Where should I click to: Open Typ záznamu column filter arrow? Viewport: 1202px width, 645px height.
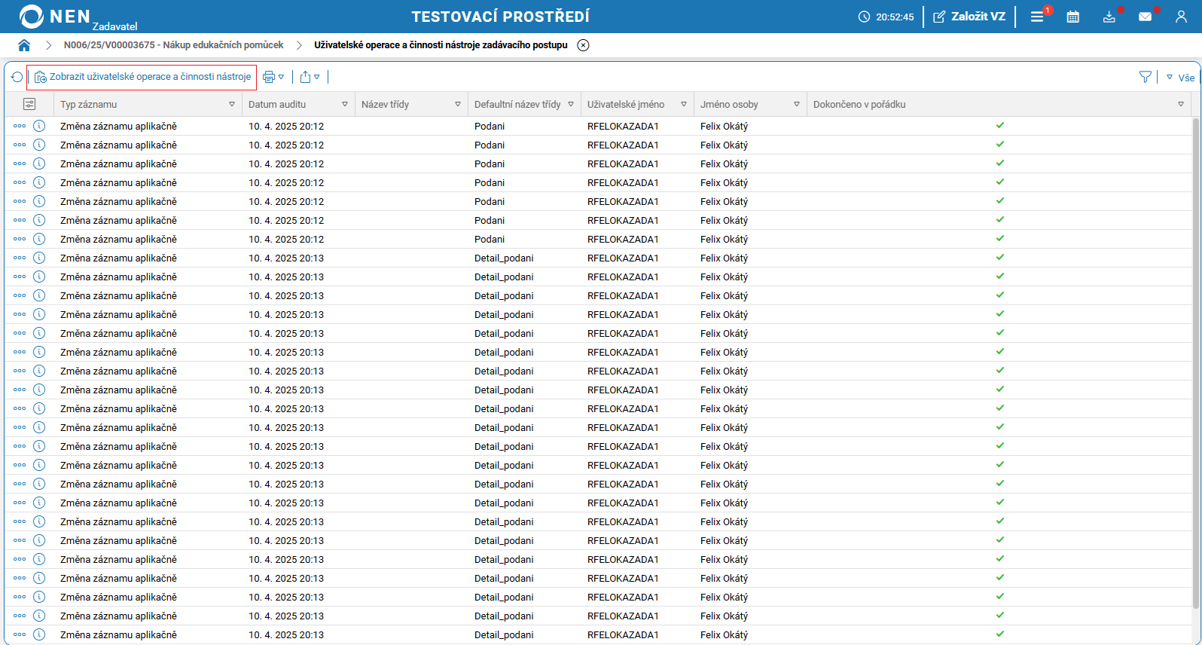coord(231,105)
